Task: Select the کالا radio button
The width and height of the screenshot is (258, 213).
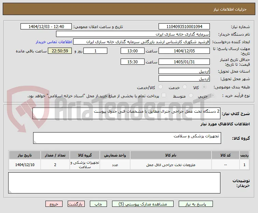Action: [x=204, y=87]
